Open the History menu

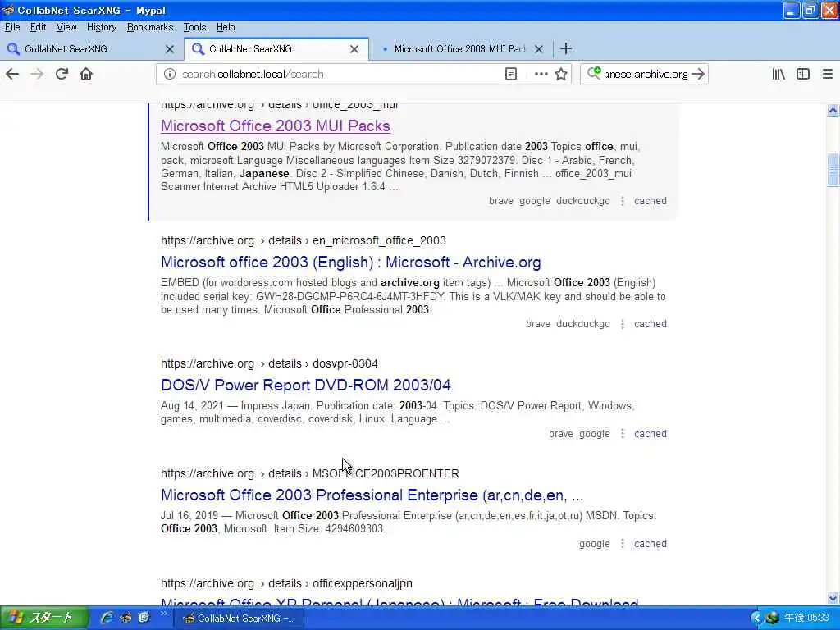[101, 27]
